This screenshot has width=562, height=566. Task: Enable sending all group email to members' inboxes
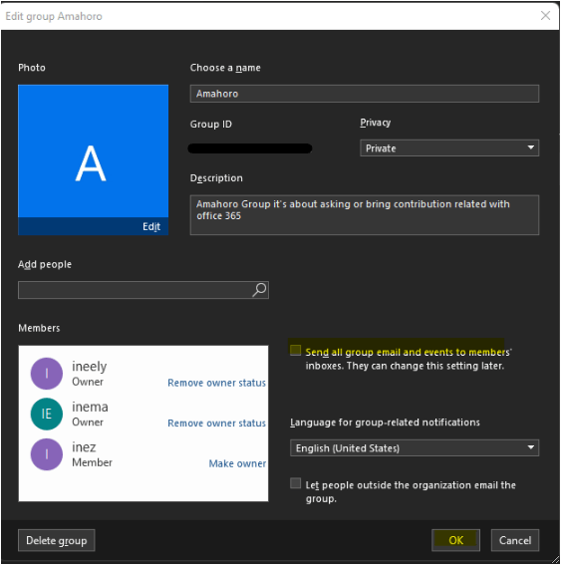point(295,350)
